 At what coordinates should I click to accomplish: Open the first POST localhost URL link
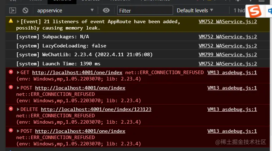[x=80, y=88]
